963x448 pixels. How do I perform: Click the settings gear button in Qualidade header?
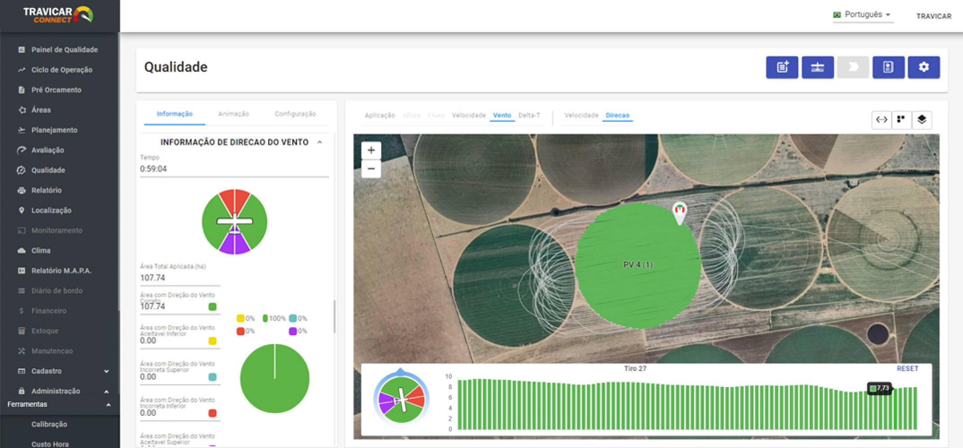click(924, 67)
